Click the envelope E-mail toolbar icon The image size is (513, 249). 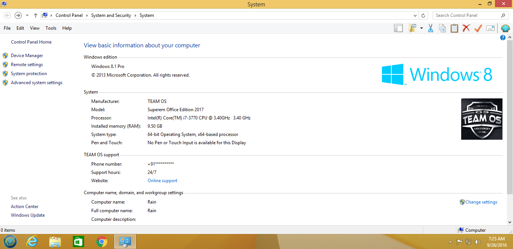click(x=490, y=28)
